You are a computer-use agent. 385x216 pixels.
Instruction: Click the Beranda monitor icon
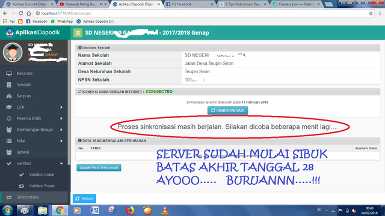click(x=9, y=73)
